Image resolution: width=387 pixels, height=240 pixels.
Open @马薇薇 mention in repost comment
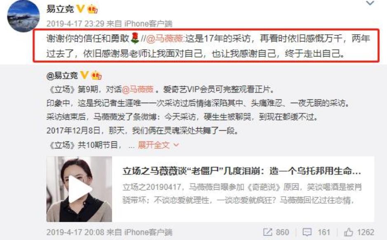click(164, 39)
